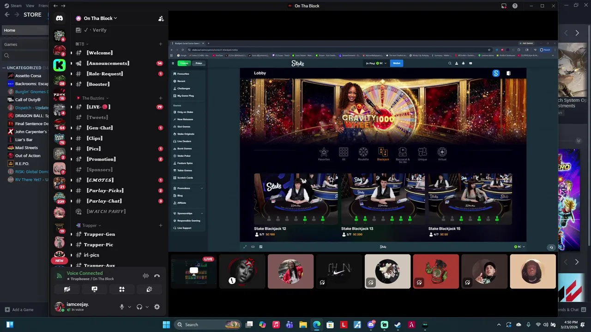Image resolution: width=591 pixels, height=332 pixels.
Task: Open Discord User Settings gear
Action: click(157, 307)
